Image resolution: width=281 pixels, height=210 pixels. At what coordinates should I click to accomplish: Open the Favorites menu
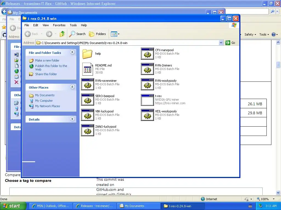coord(59,25)
